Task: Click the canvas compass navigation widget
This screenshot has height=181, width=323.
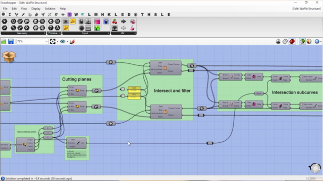Action: pyautogui.click(x=315, y=168)
